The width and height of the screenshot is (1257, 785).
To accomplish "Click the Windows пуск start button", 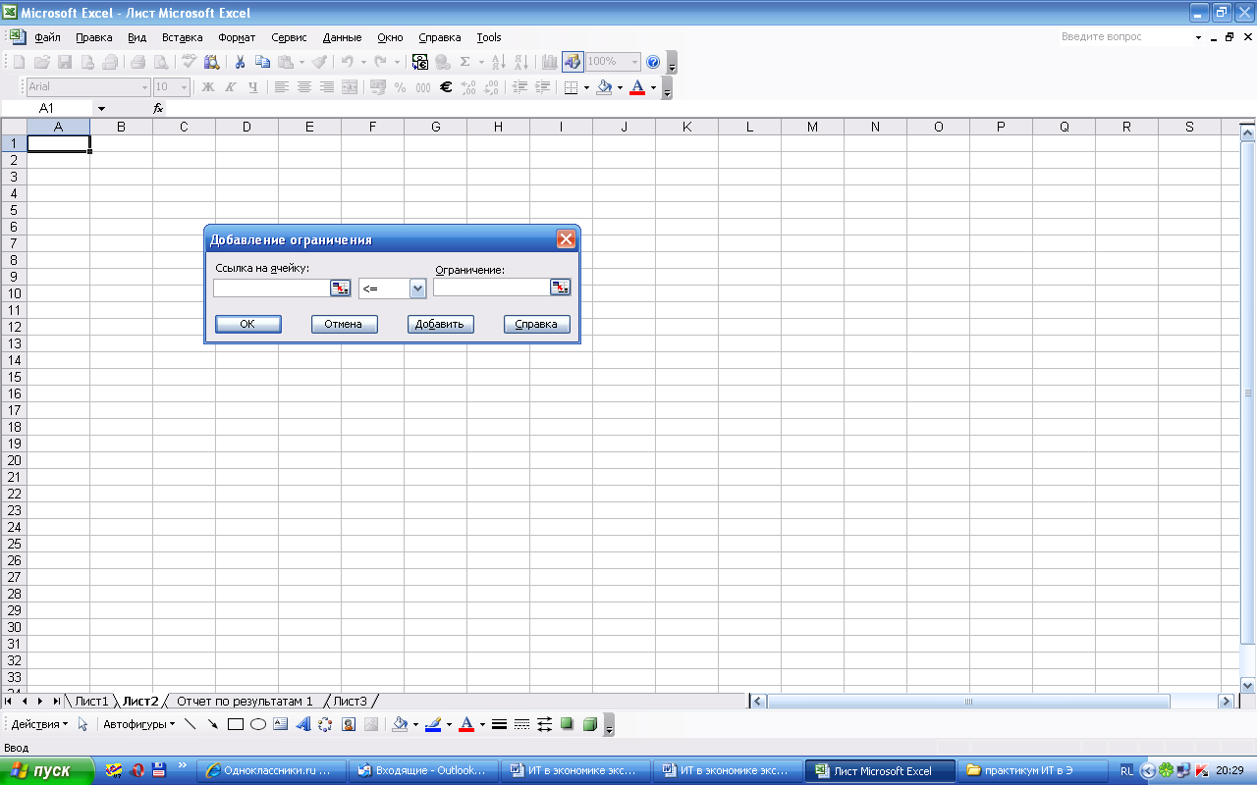I will click(46, 770).
